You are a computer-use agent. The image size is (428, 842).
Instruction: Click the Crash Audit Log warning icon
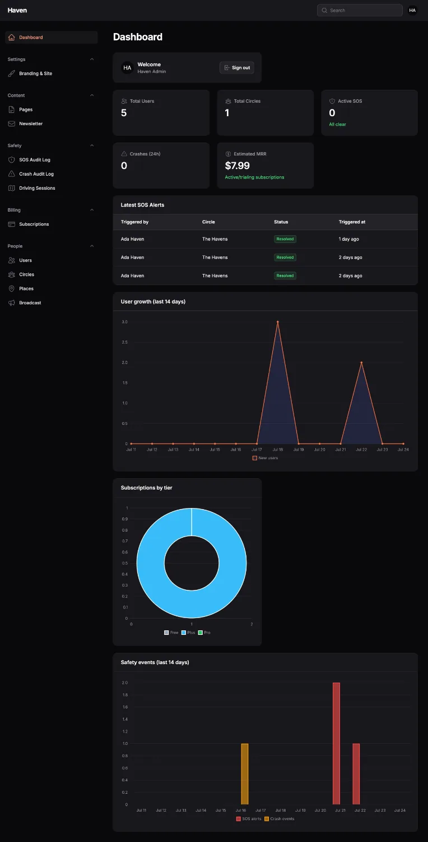pos(12,174)
